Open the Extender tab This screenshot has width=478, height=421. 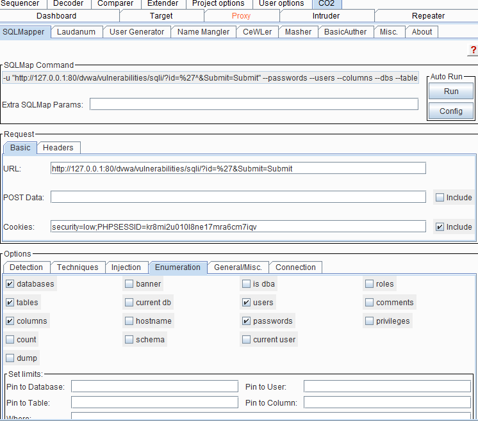pyautogui.click(x=163, y=3)
